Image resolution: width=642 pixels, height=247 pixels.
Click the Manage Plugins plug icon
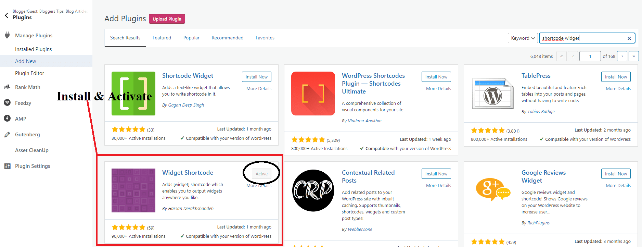[x=7, y=35]
